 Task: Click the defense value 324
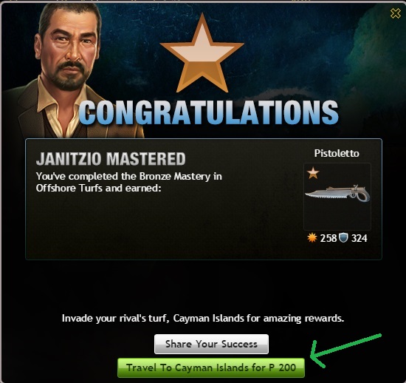(x=359, y=238)
